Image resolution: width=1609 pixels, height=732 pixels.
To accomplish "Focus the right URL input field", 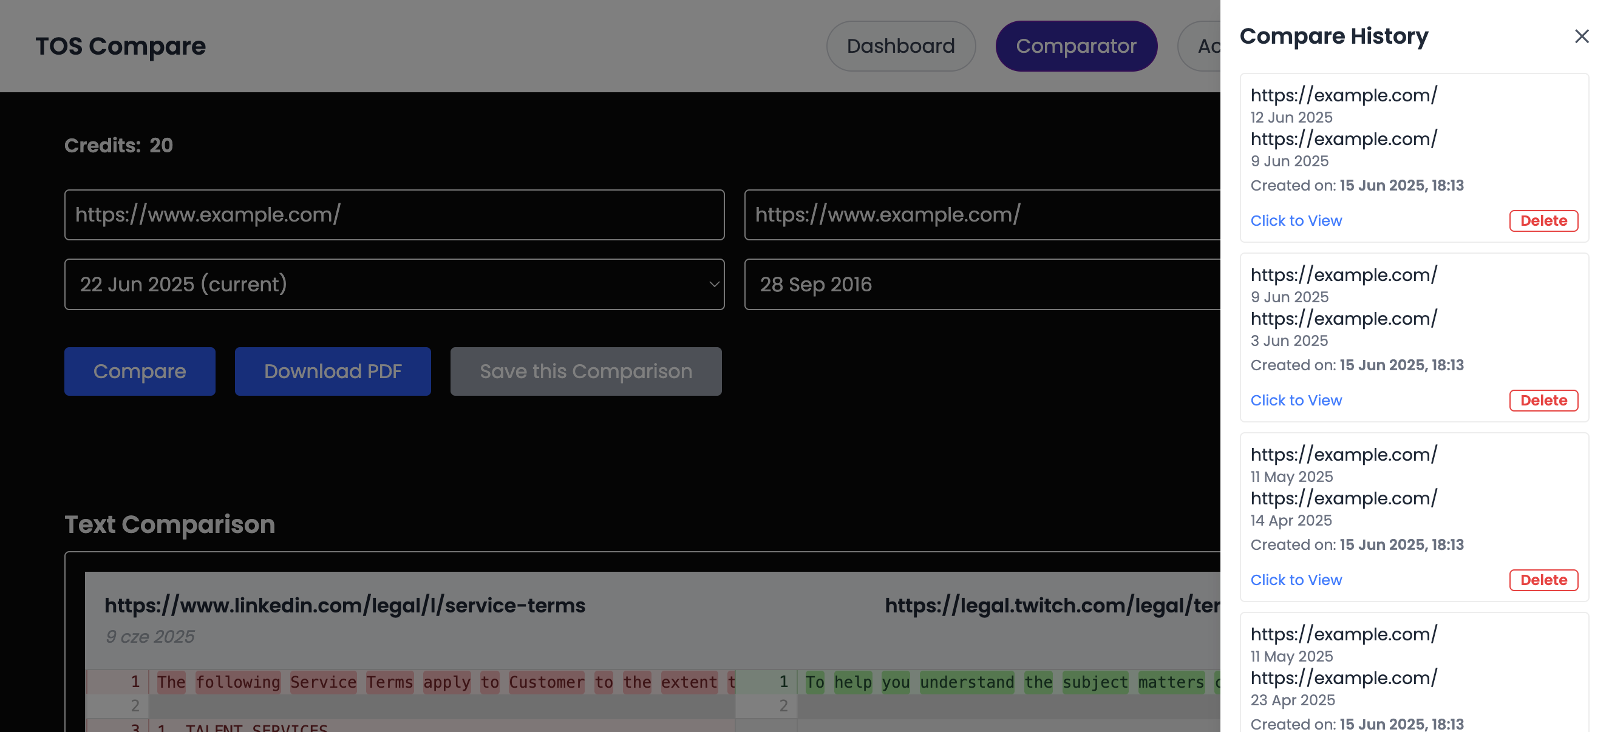I will [982, 215].
